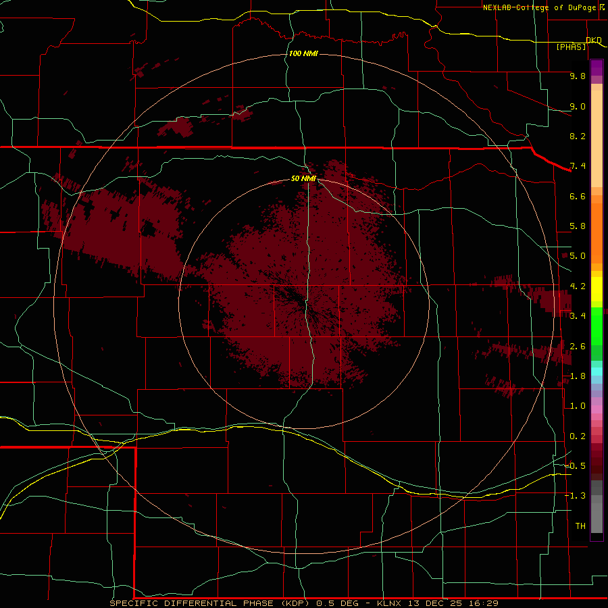The width and height of the screenshot is (608, 608).
Task: Click the 5.8 value on the color scale
Action: click(x=578, y=226)
